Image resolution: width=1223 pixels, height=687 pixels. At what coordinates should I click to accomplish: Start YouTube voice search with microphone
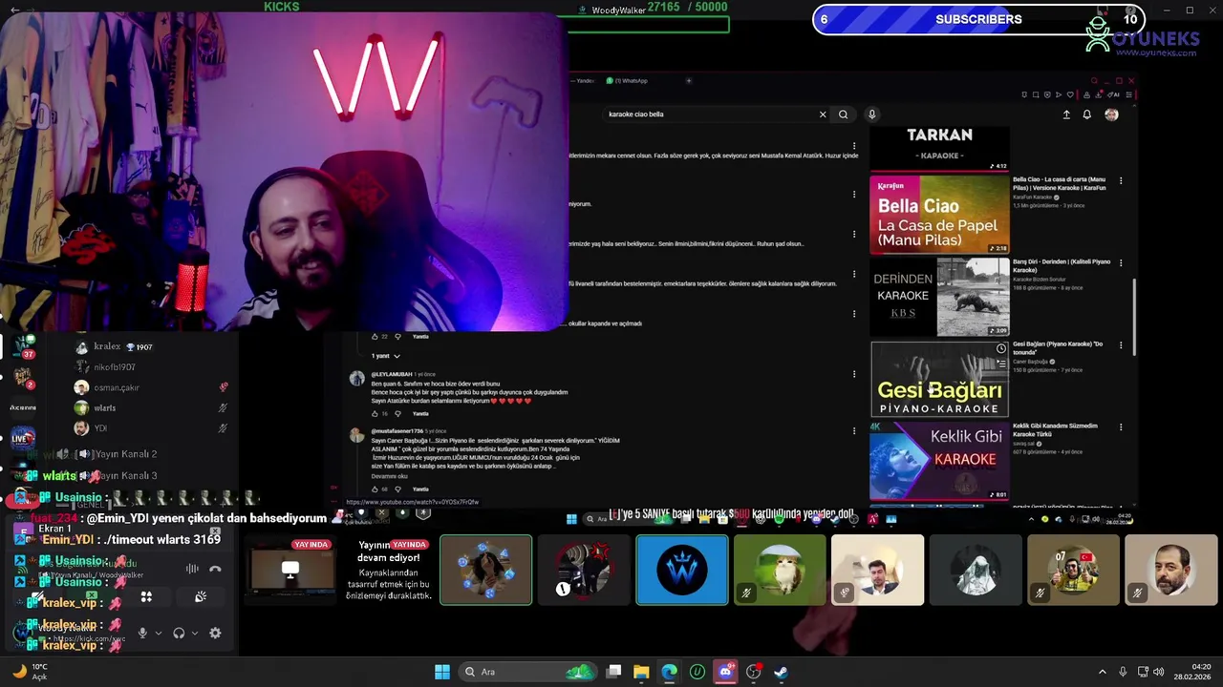tap(871, 114)
